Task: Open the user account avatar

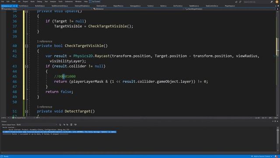Action: (x=277, y=2)
